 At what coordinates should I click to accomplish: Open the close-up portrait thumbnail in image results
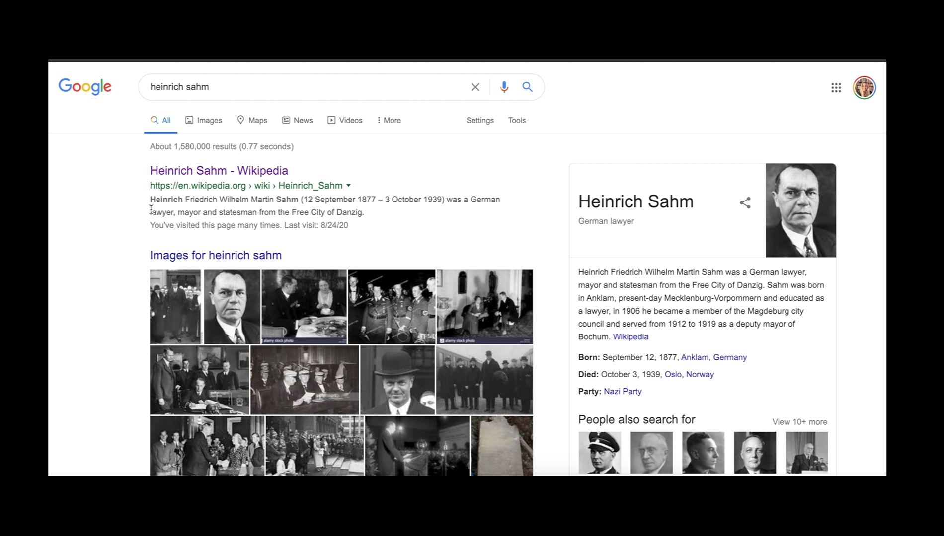pyautogui.click(x=232, y=307)
